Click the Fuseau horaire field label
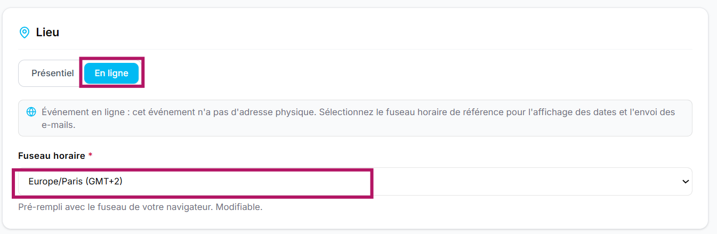This screenshot has width=717, height=234. point(52,156)
